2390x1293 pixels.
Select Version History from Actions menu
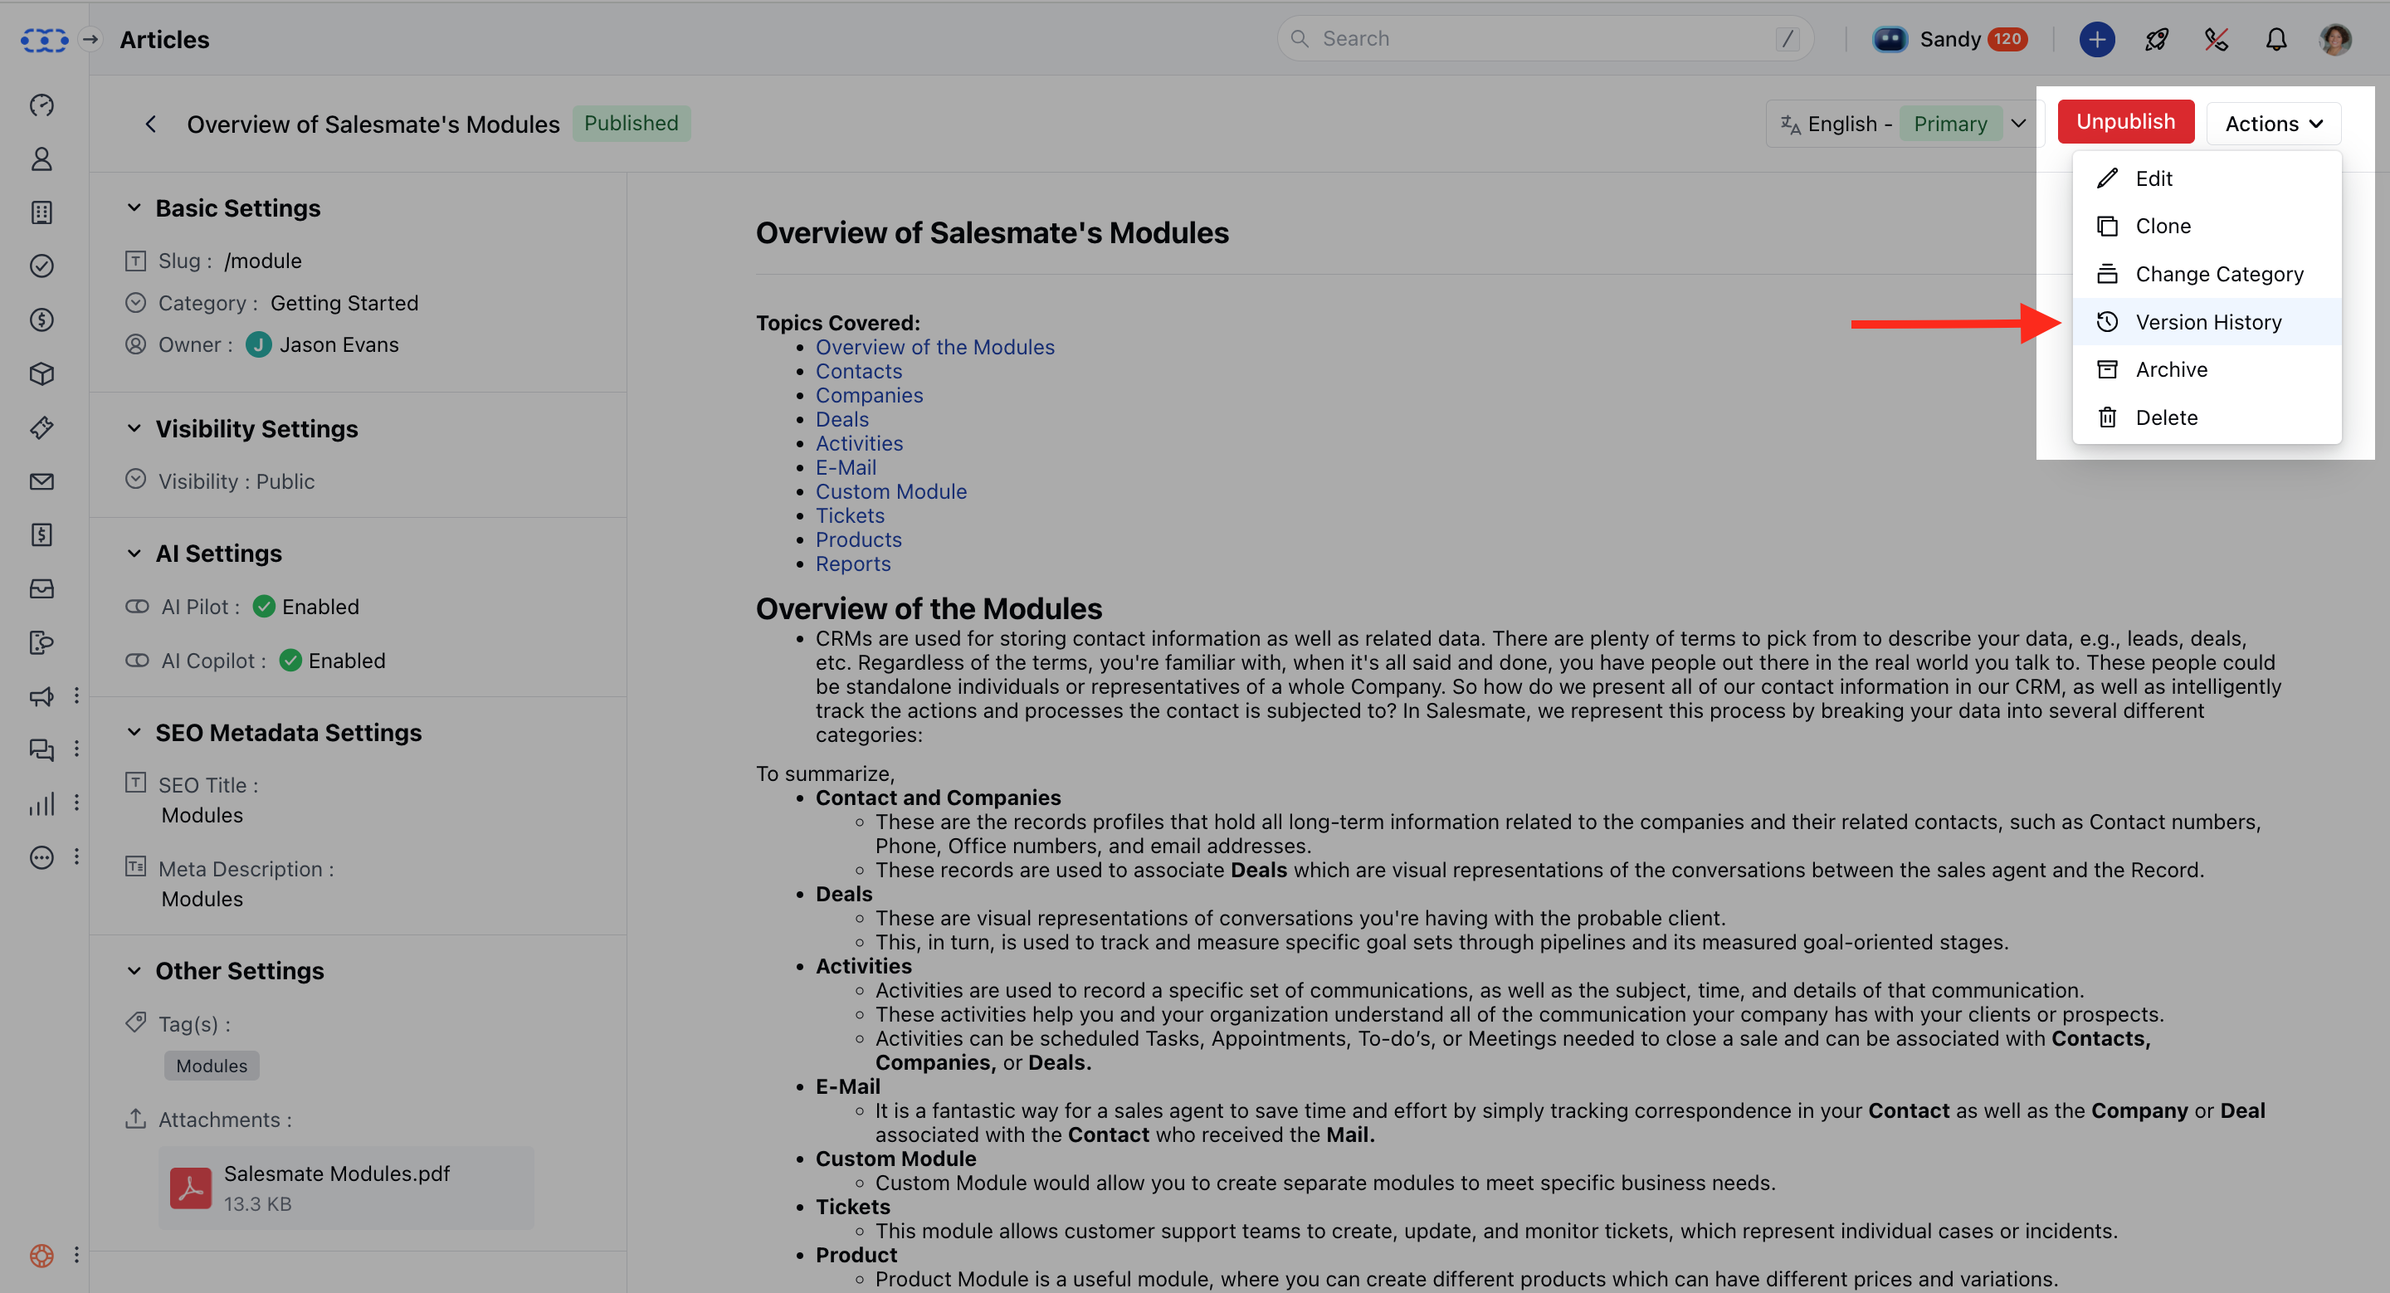[2207, 322]
